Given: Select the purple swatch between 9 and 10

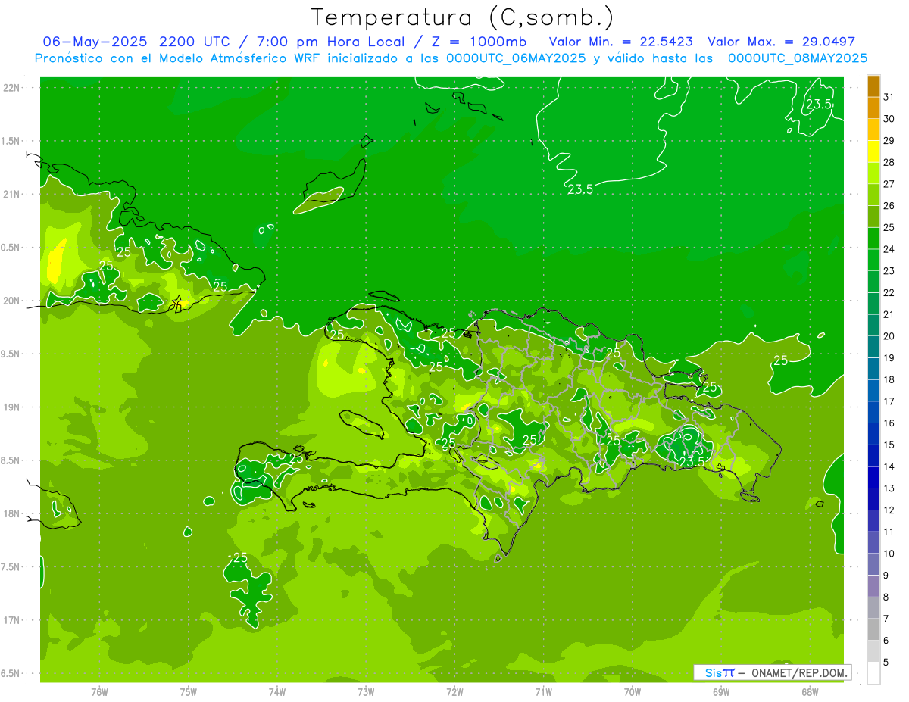Looking at the screenshot, I should pyautogui.click(x=873, y=564).
